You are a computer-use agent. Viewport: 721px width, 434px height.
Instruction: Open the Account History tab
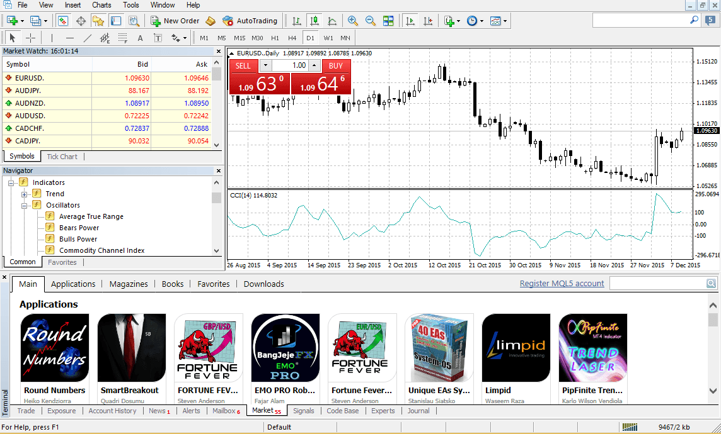pyautogui.click(x=112, y=411)
